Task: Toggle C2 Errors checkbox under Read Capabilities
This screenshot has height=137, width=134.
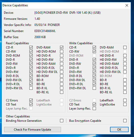Action: (x=31, y=100)
